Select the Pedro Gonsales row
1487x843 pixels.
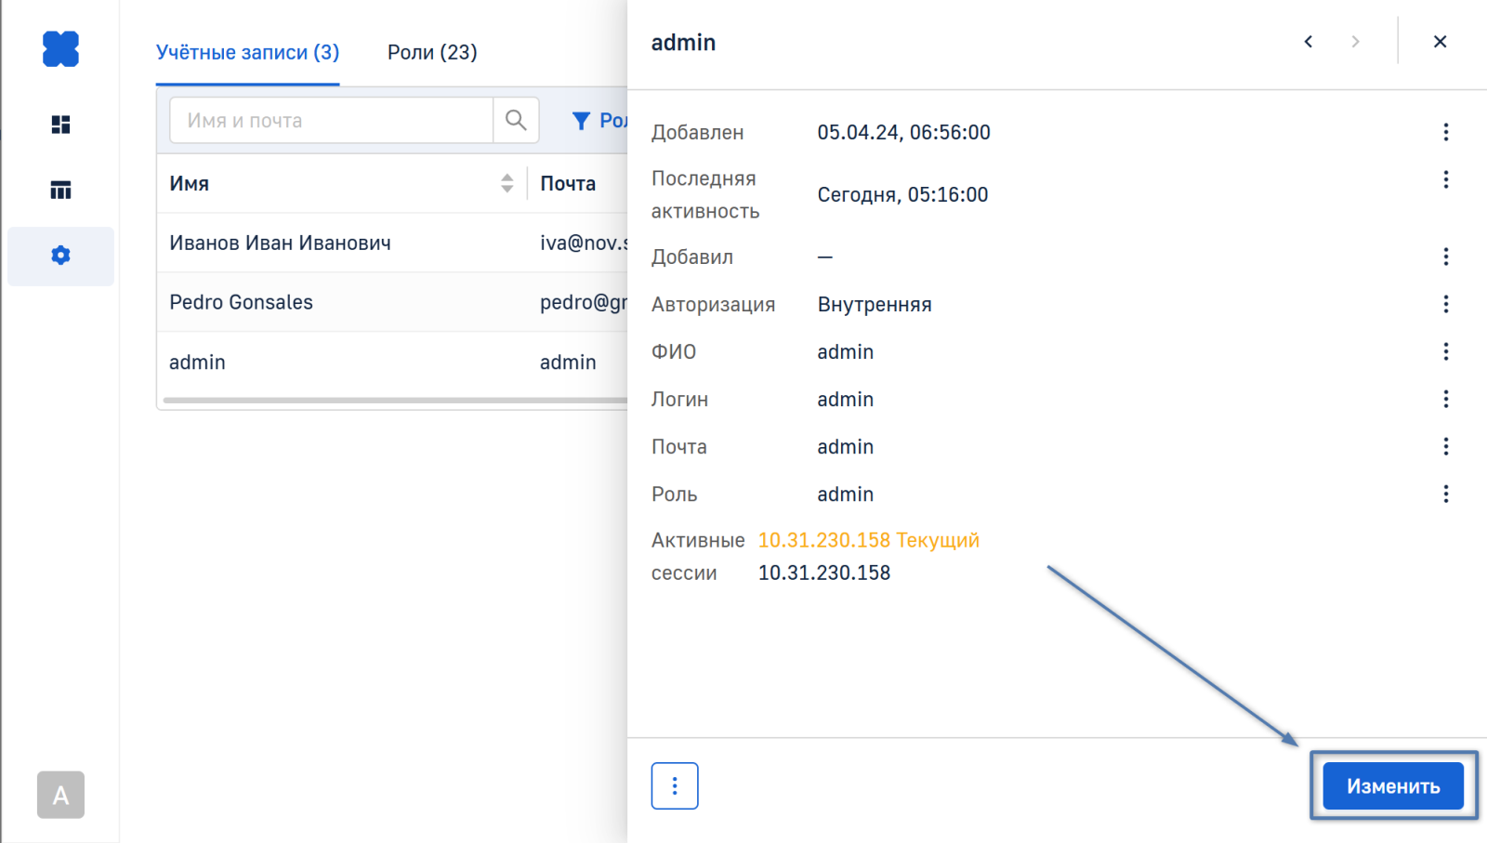click(242, 302)
